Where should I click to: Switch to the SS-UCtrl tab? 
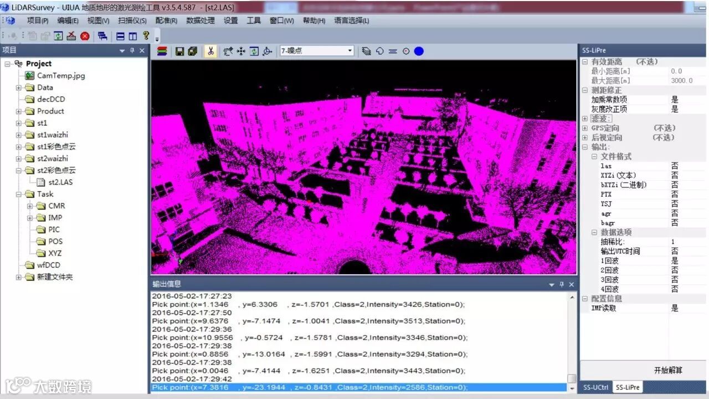[x=595, y=387]
